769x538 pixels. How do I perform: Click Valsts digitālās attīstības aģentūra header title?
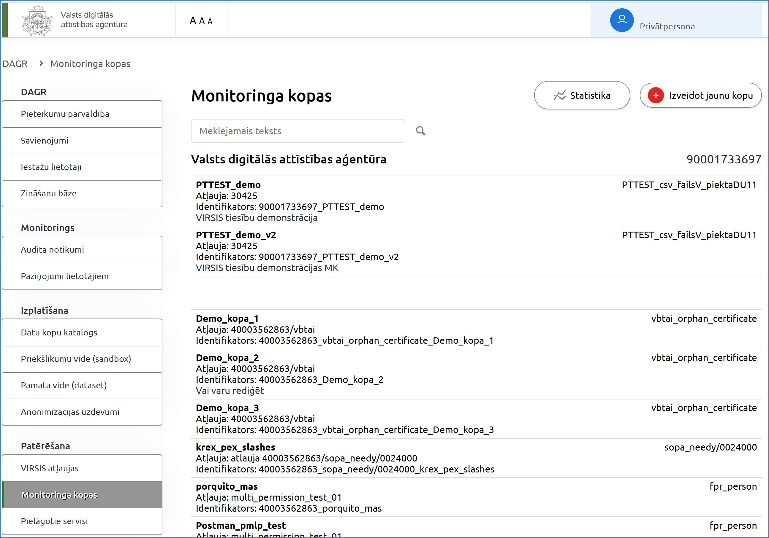94,20
